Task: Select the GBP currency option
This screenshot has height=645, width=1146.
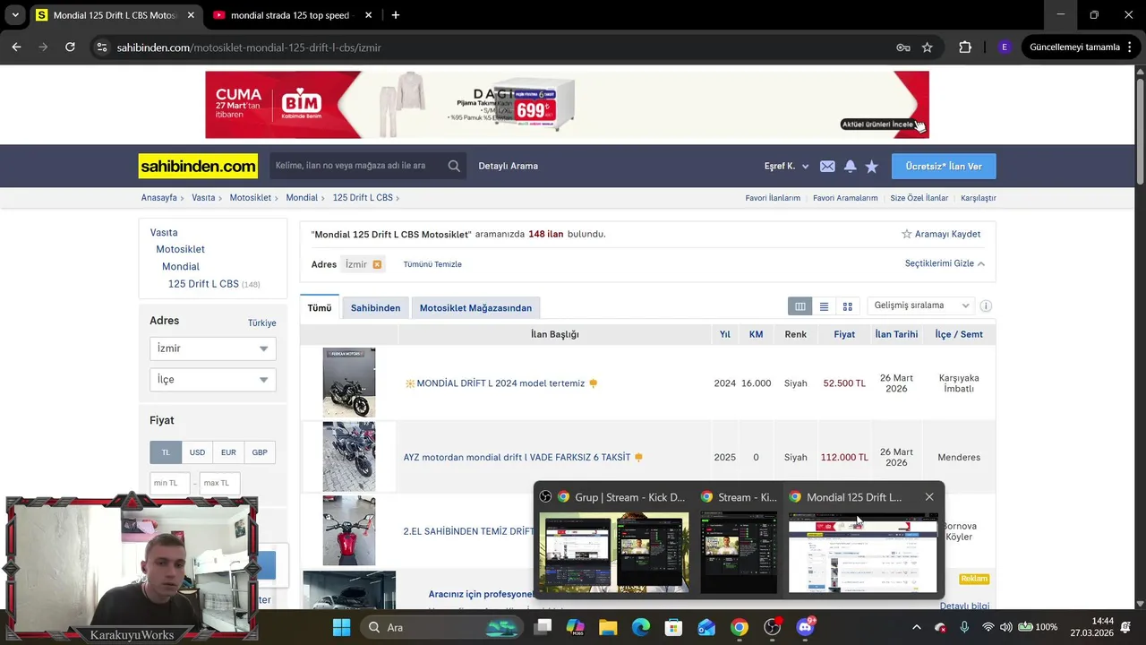Action: pos(260,452)
